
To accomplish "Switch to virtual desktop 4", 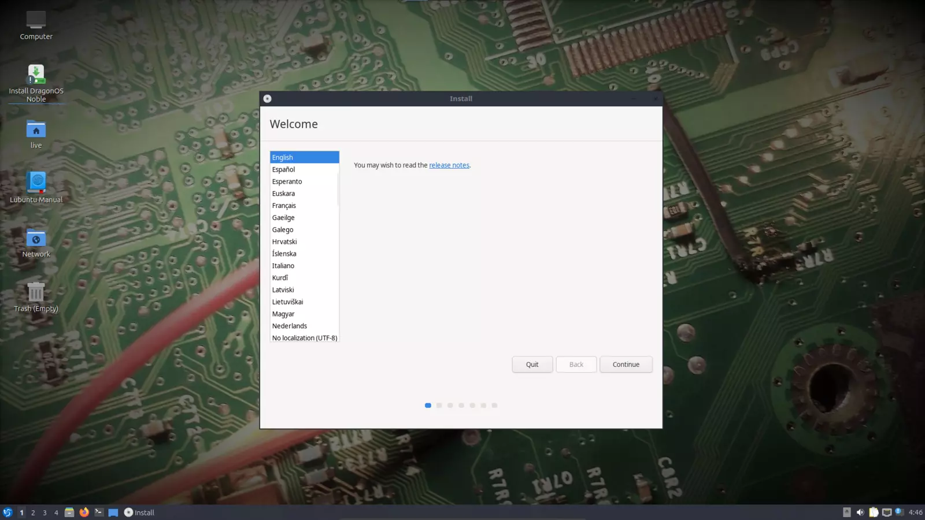I will [56, 512].
